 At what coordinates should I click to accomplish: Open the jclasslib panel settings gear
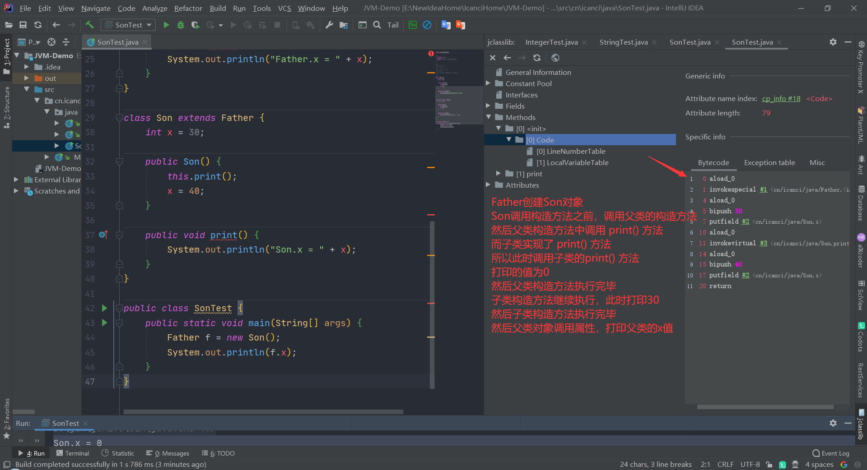click(833, 42)
